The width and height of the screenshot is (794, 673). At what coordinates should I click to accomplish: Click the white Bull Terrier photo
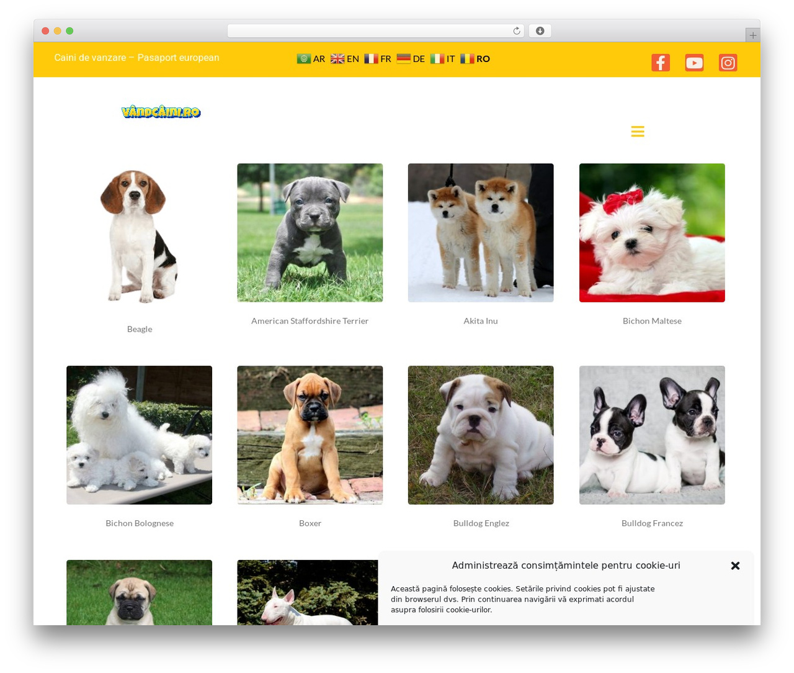click(x=308, y=593)
